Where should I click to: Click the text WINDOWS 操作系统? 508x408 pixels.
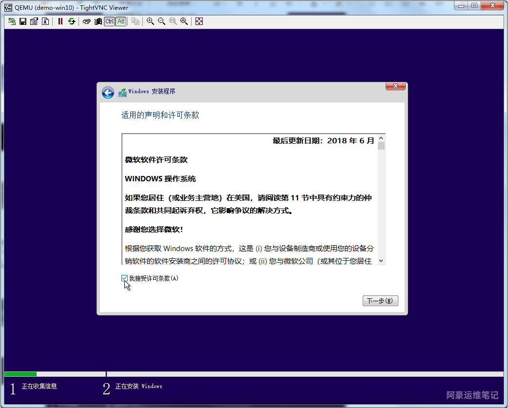160,179
